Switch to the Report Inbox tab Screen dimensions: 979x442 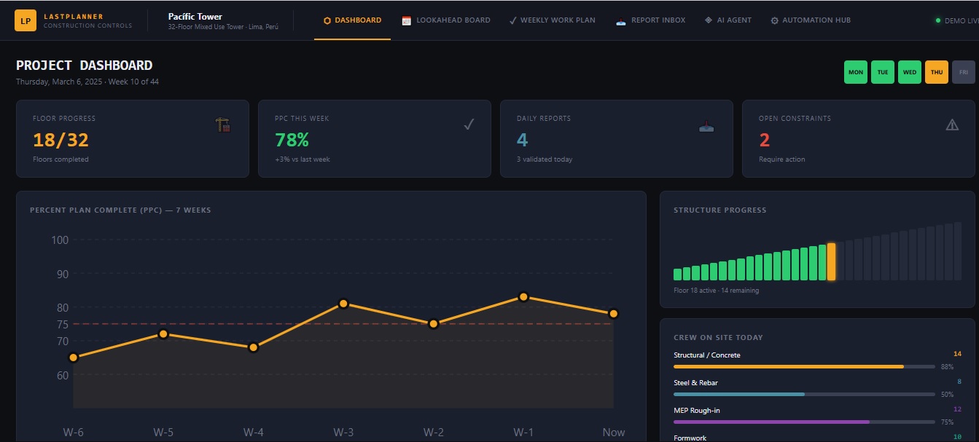click(650, 20)
